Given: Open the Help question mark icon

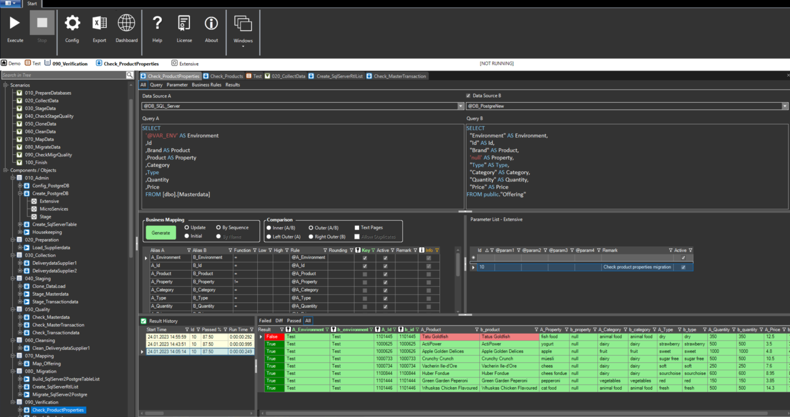Looking at the screenshot, I should (157, 23).
